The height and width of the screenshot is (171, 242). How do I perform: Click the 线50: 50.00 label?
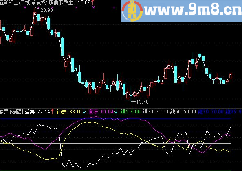(x=183, y=112)
